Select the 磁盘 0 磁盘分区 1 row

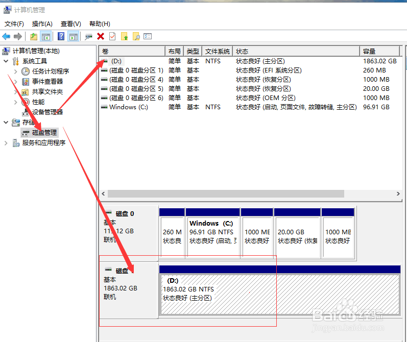(x=250, y=70)
